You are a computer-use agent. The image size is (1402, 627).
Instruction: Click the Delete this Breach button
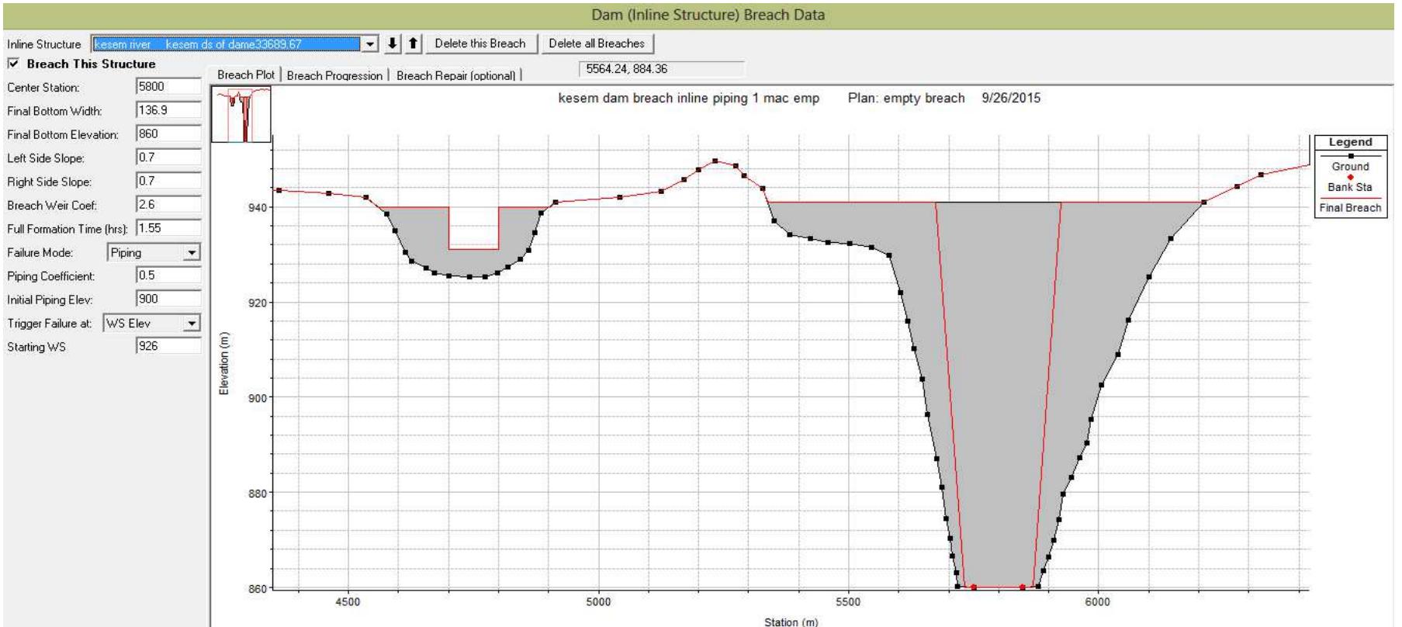480,43
